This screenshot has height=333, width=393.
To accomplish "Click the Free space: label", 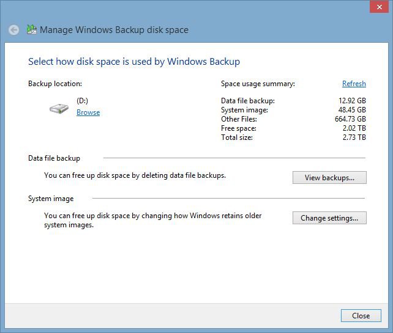I will coord(239,128).
